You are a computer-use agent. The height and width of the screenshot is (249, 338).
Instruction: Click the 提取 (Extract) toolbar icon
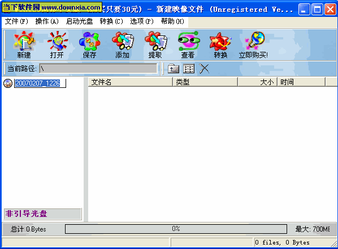pos(155,45)
